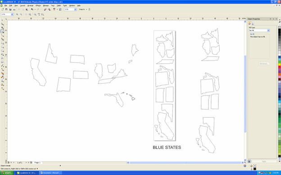The height and width of the screenshot is (175, 281).
Task: Click the New document icon
Action: click(3, 9)
